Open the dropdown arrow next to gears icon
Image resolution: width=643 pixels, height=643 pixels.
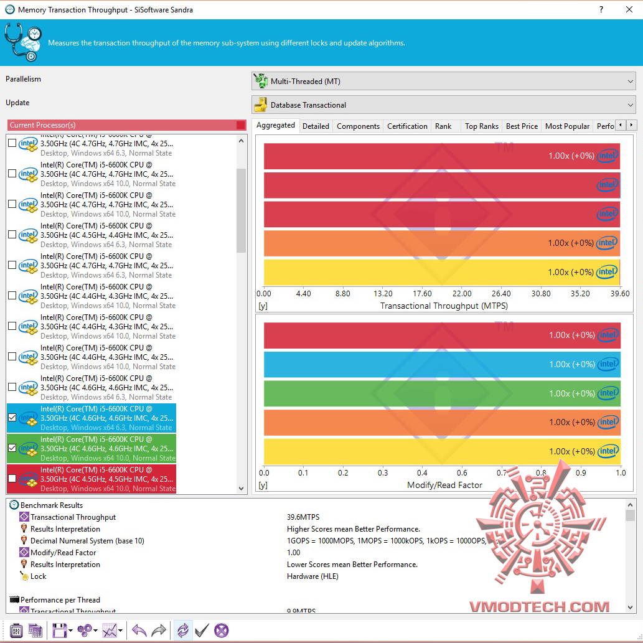pyautogui.click(x=96, y=631)
